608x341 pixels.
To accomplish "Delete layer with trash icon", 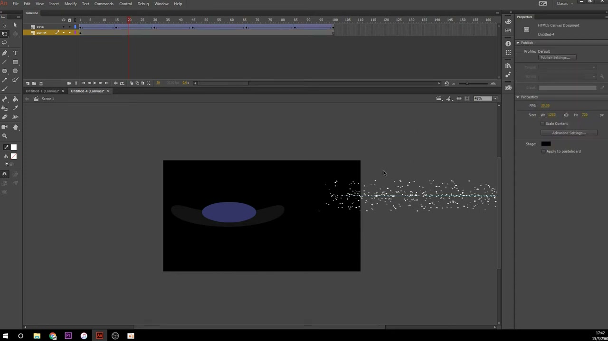I will [41, 83].
